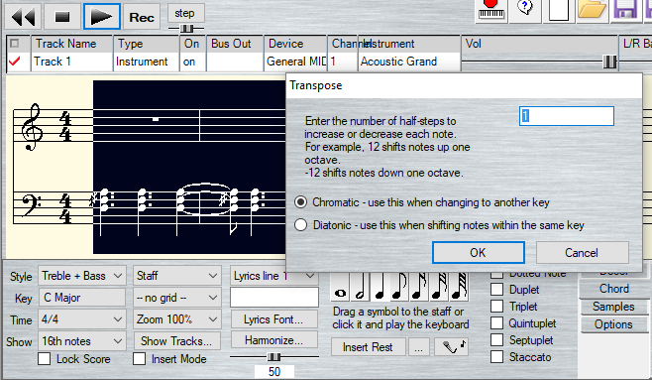This screenshot has width=652, height=380.
Task: Click the Show Tracks button
Action: point(177,341)
